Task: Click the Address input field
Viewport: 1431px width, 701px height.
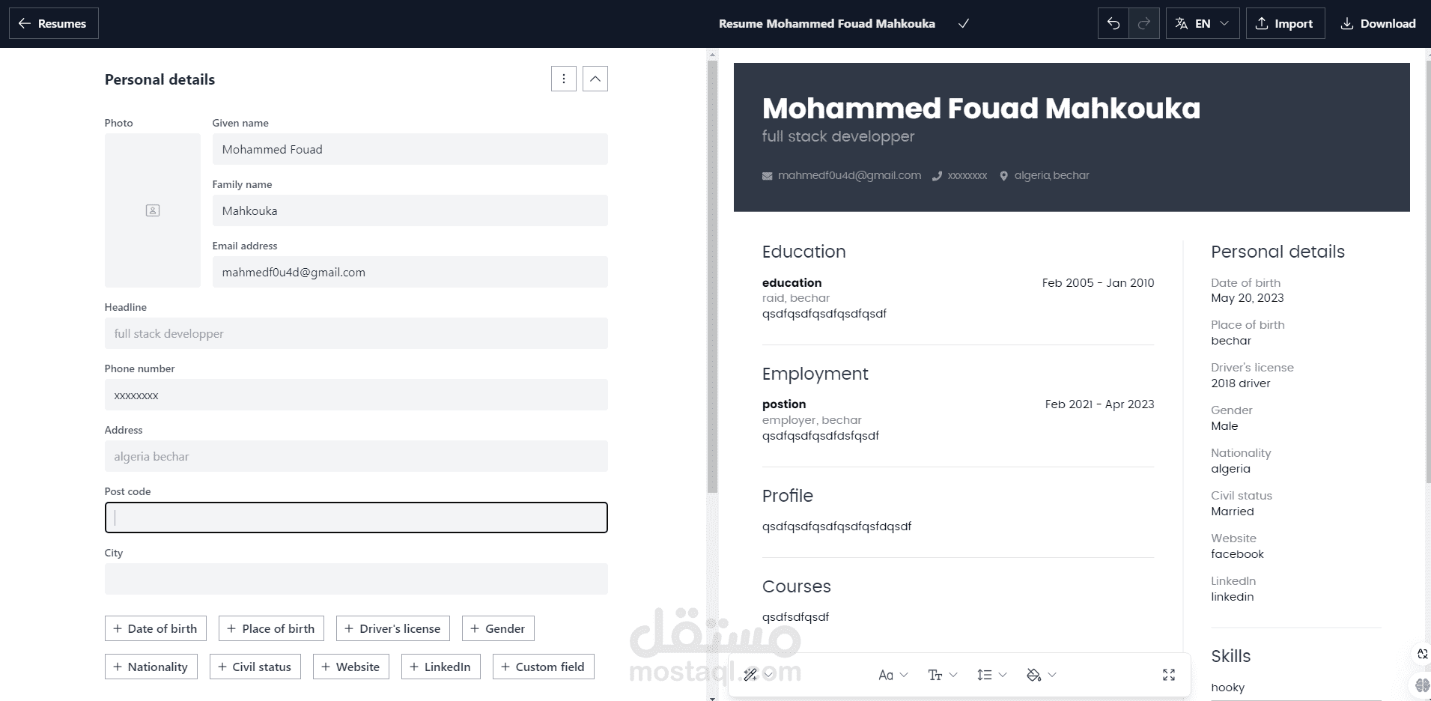Action: (356, 456)
